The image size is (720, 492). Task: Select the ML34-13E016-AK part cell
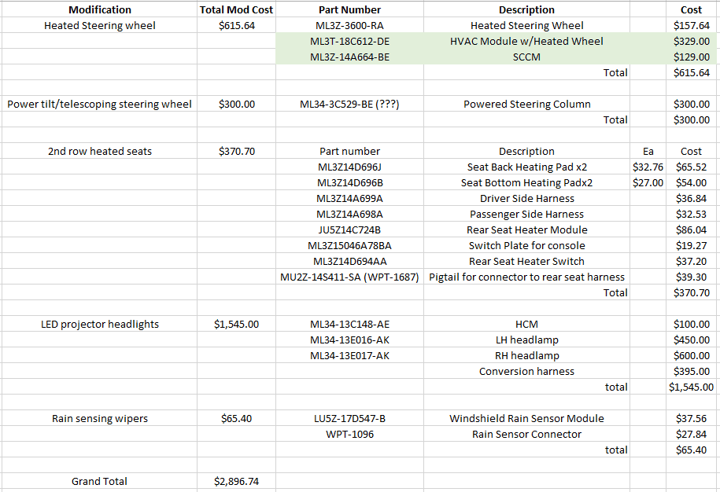[349, 340]
